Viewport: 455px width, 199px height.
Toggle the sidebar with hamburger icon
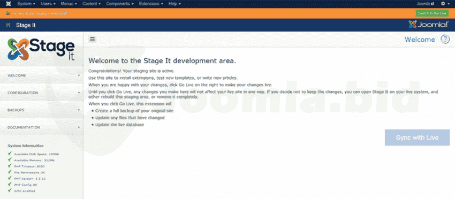click(x=92, y=40)
